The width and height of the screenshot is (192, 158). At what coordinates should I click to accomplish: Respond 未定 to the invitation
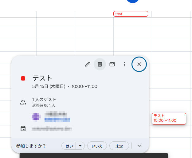(119, 146)
